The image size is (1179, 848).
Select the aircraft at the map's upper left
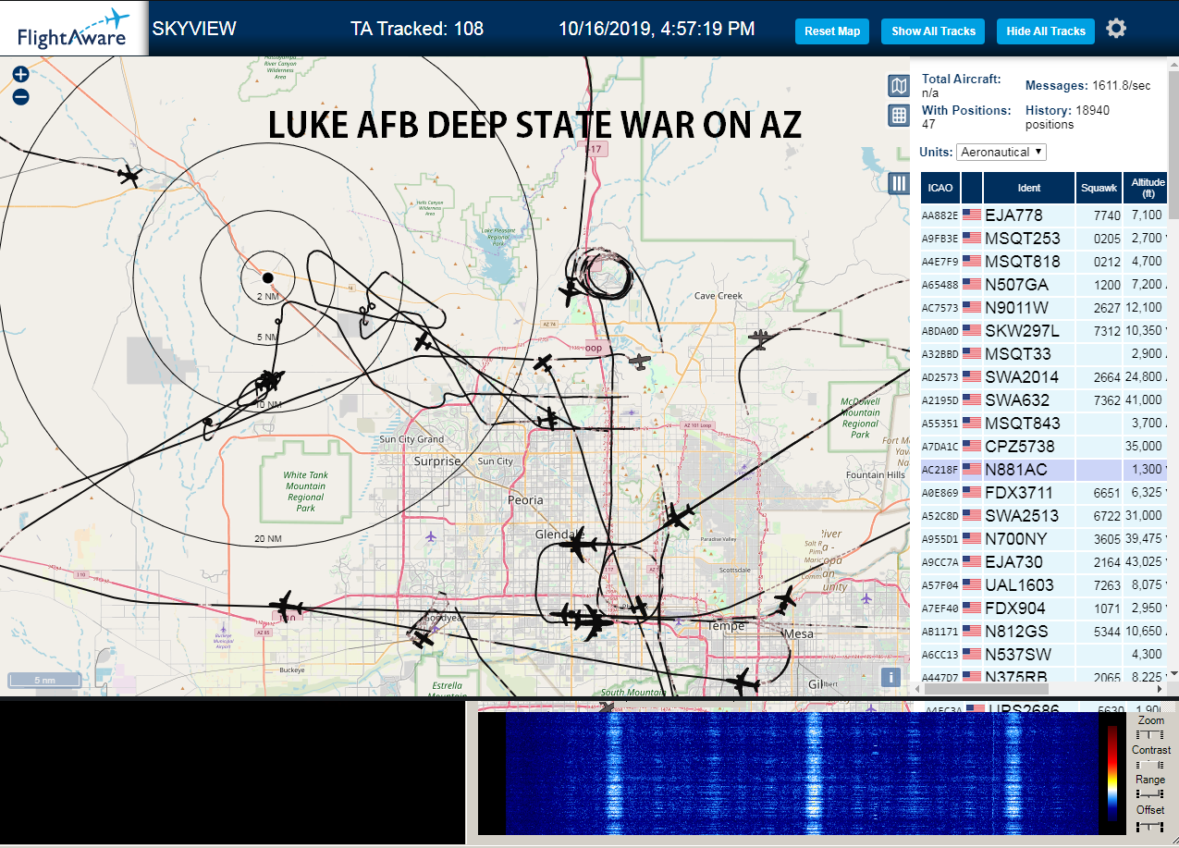(129, 175)
